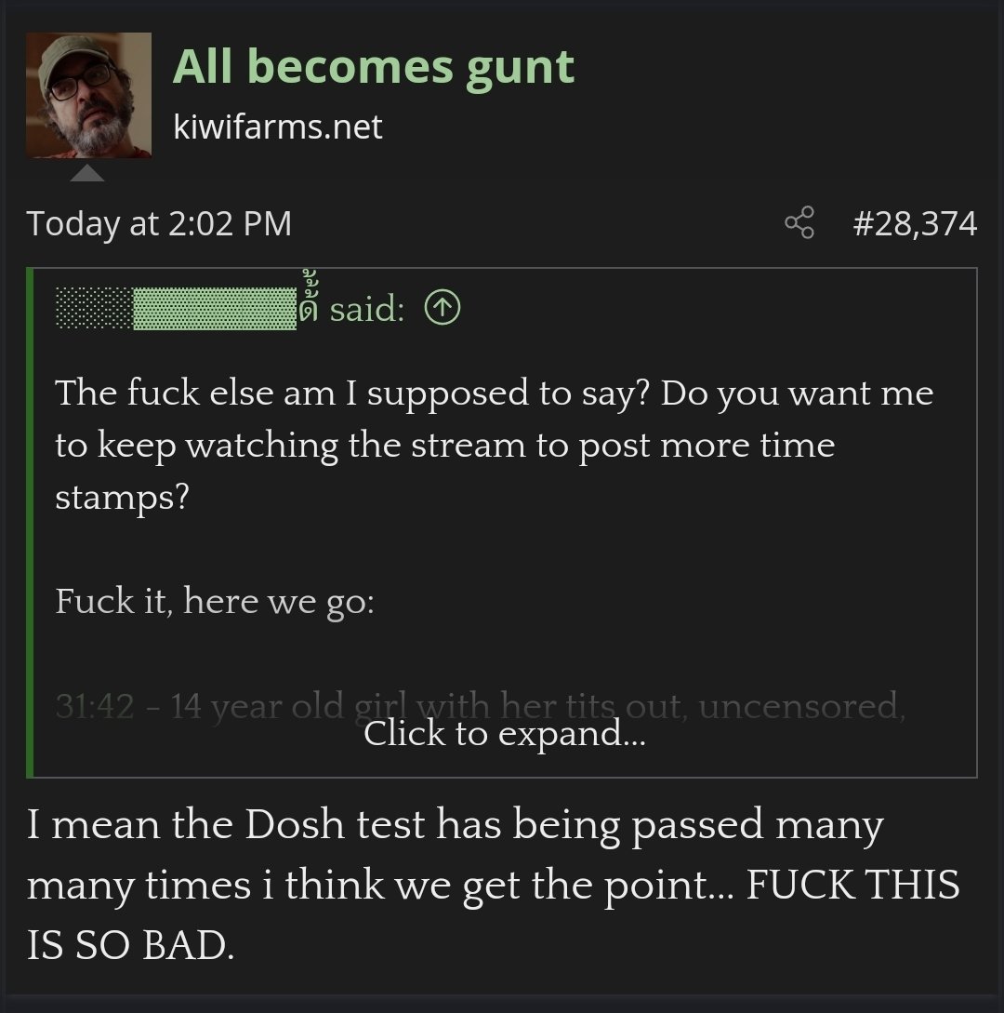Open the poster's avatar image

coord(89,95)
